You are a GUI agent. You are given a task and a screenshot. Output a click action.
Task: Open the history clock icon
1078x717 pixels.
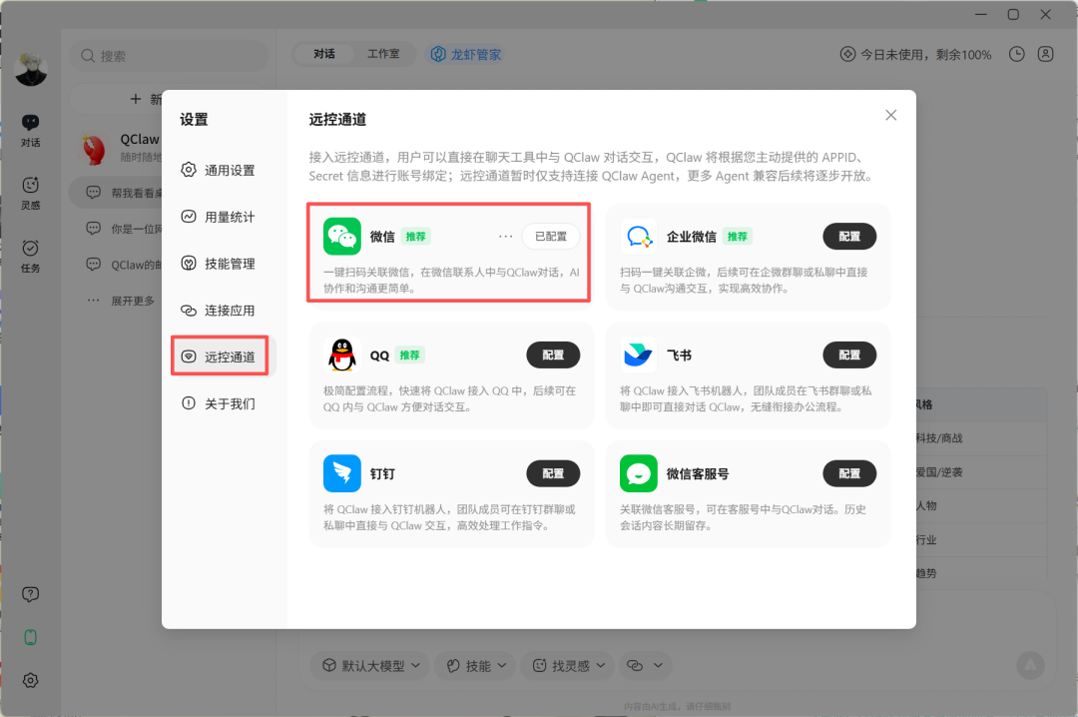tap(1017, 54)
